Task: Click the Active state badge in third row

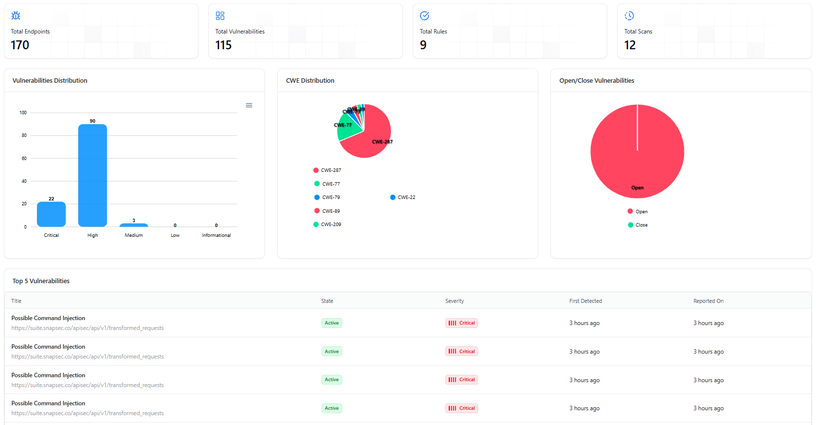Action: pos(331,380)
